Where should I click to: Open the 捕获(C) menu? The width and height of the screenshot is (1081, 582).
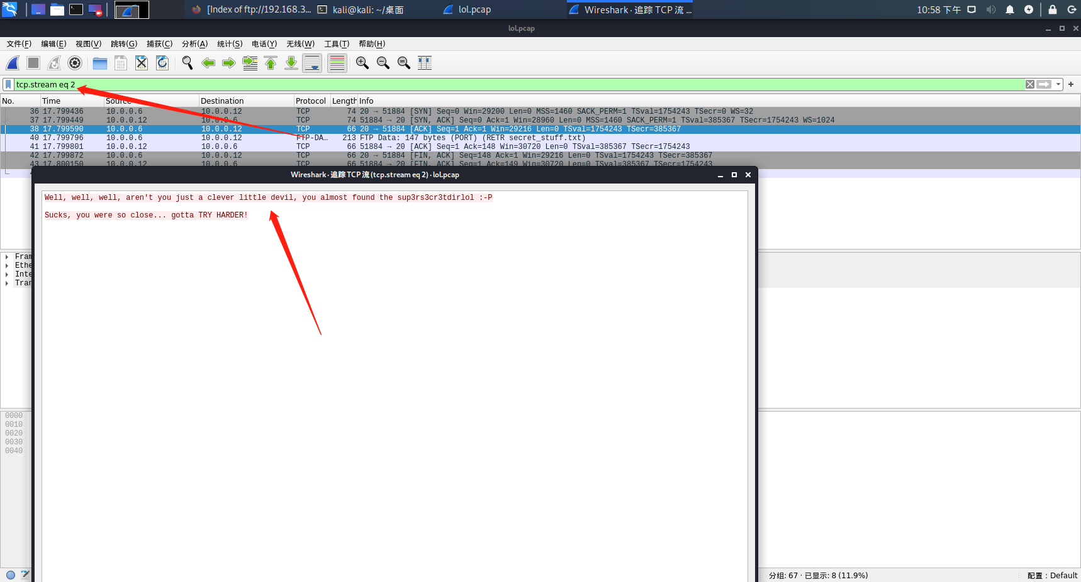159,44
